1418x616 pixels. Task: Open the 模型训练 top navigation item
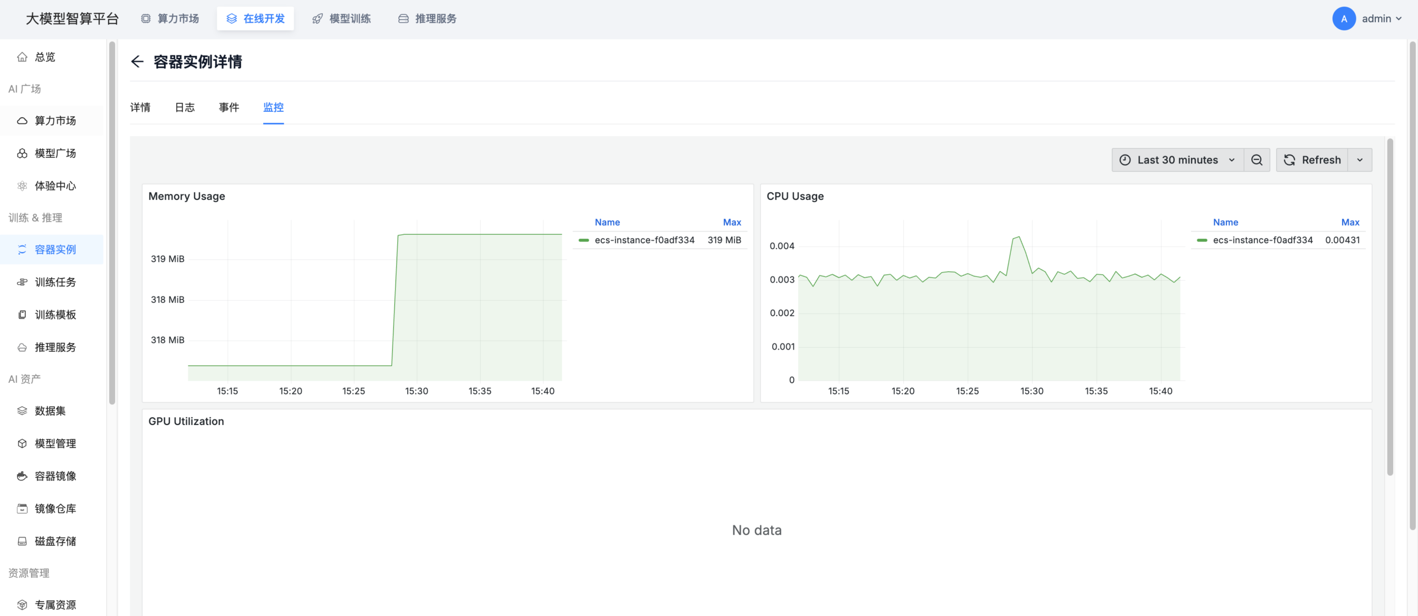coord(342,19)
